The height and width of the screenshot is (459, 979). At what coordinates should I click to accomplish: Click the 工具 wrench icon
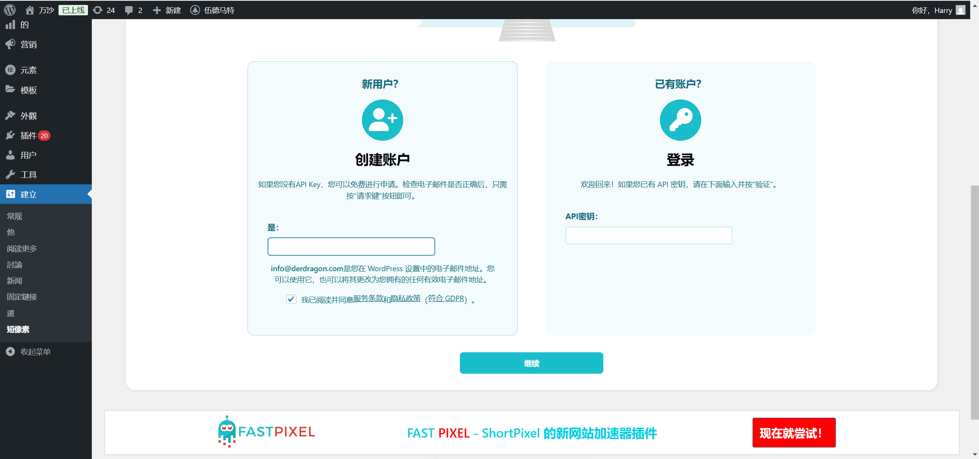[x=10, y=175]
